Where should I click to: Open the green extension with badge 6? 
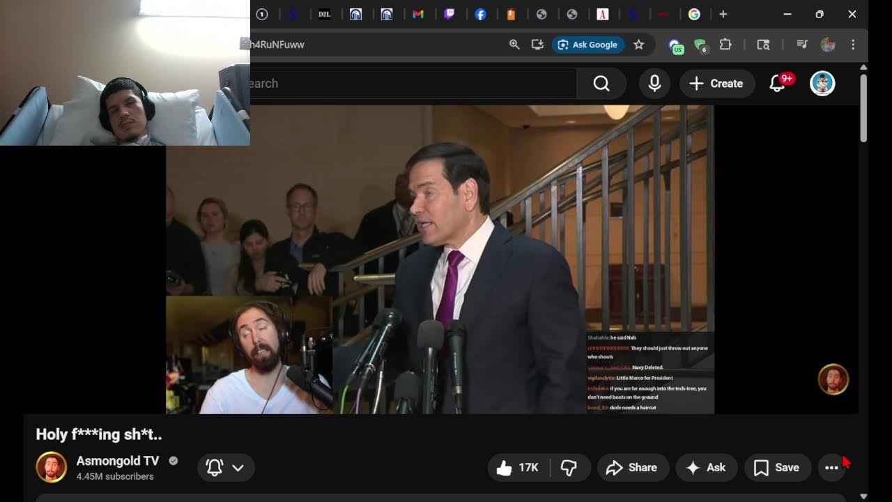coord(700,46)
